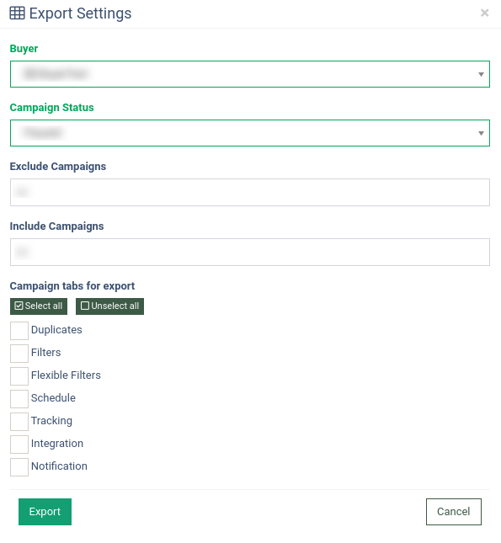Click the Cancel button

[x=454, y=512]
